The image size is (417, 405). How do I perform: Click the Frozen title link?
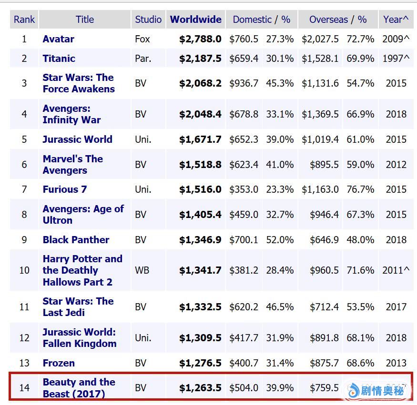coord(59,363)
